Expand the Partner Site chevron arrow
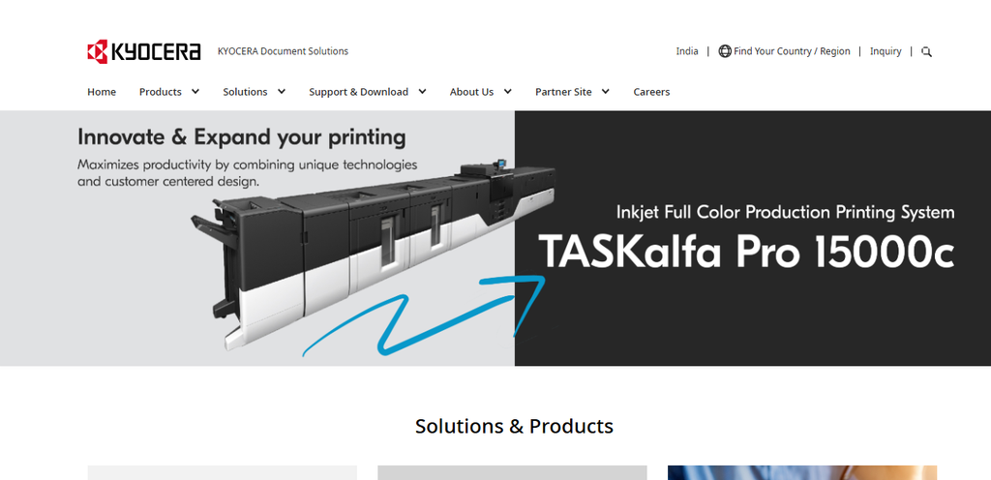 point(606,92)
